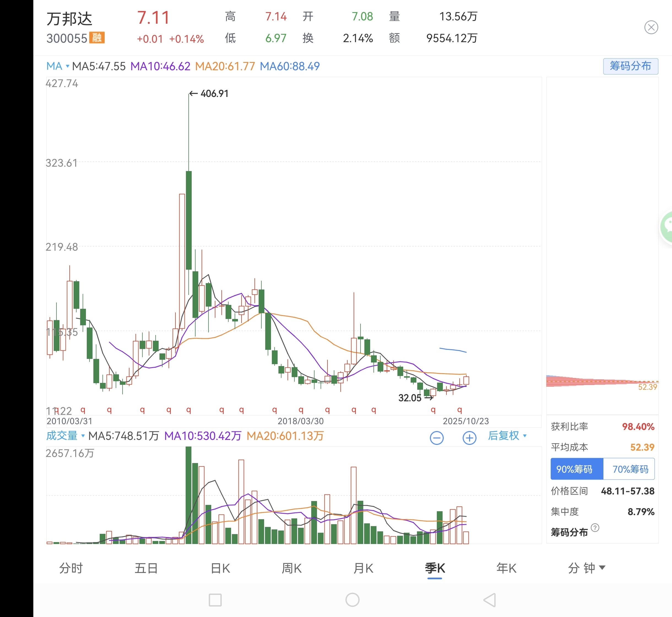Select the 年K tab
Image resolution: width=672 pixels, height=617 pixels.
point(506,568)
